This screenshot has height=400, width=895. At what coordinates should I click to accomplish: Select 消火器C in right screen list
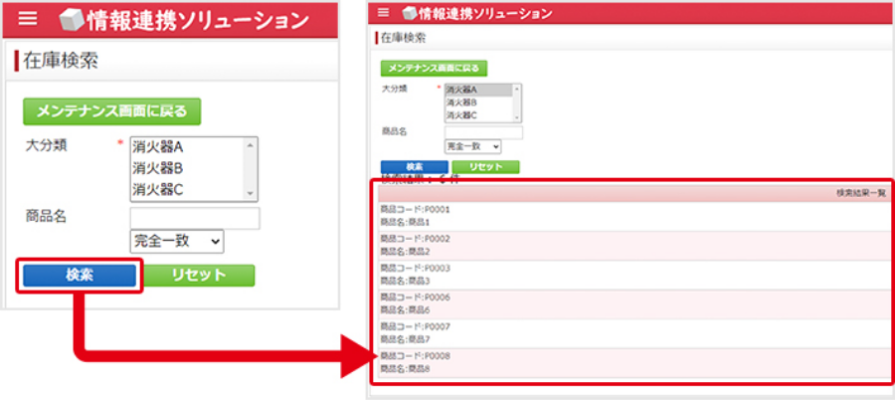[478, 114]
